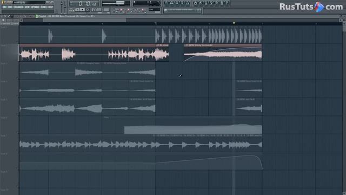Select the Track 8 header
This screenshot has width=346, height=195.
10,161
